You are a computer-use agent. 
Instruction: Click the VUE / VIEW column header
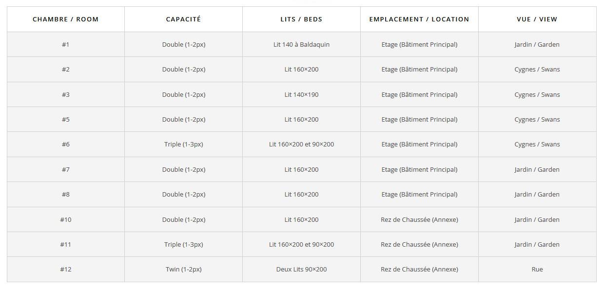(537, 19)
